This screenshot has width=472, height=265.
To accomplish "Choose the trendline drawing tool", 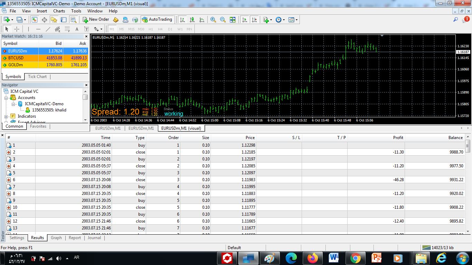I will (48, 29).
